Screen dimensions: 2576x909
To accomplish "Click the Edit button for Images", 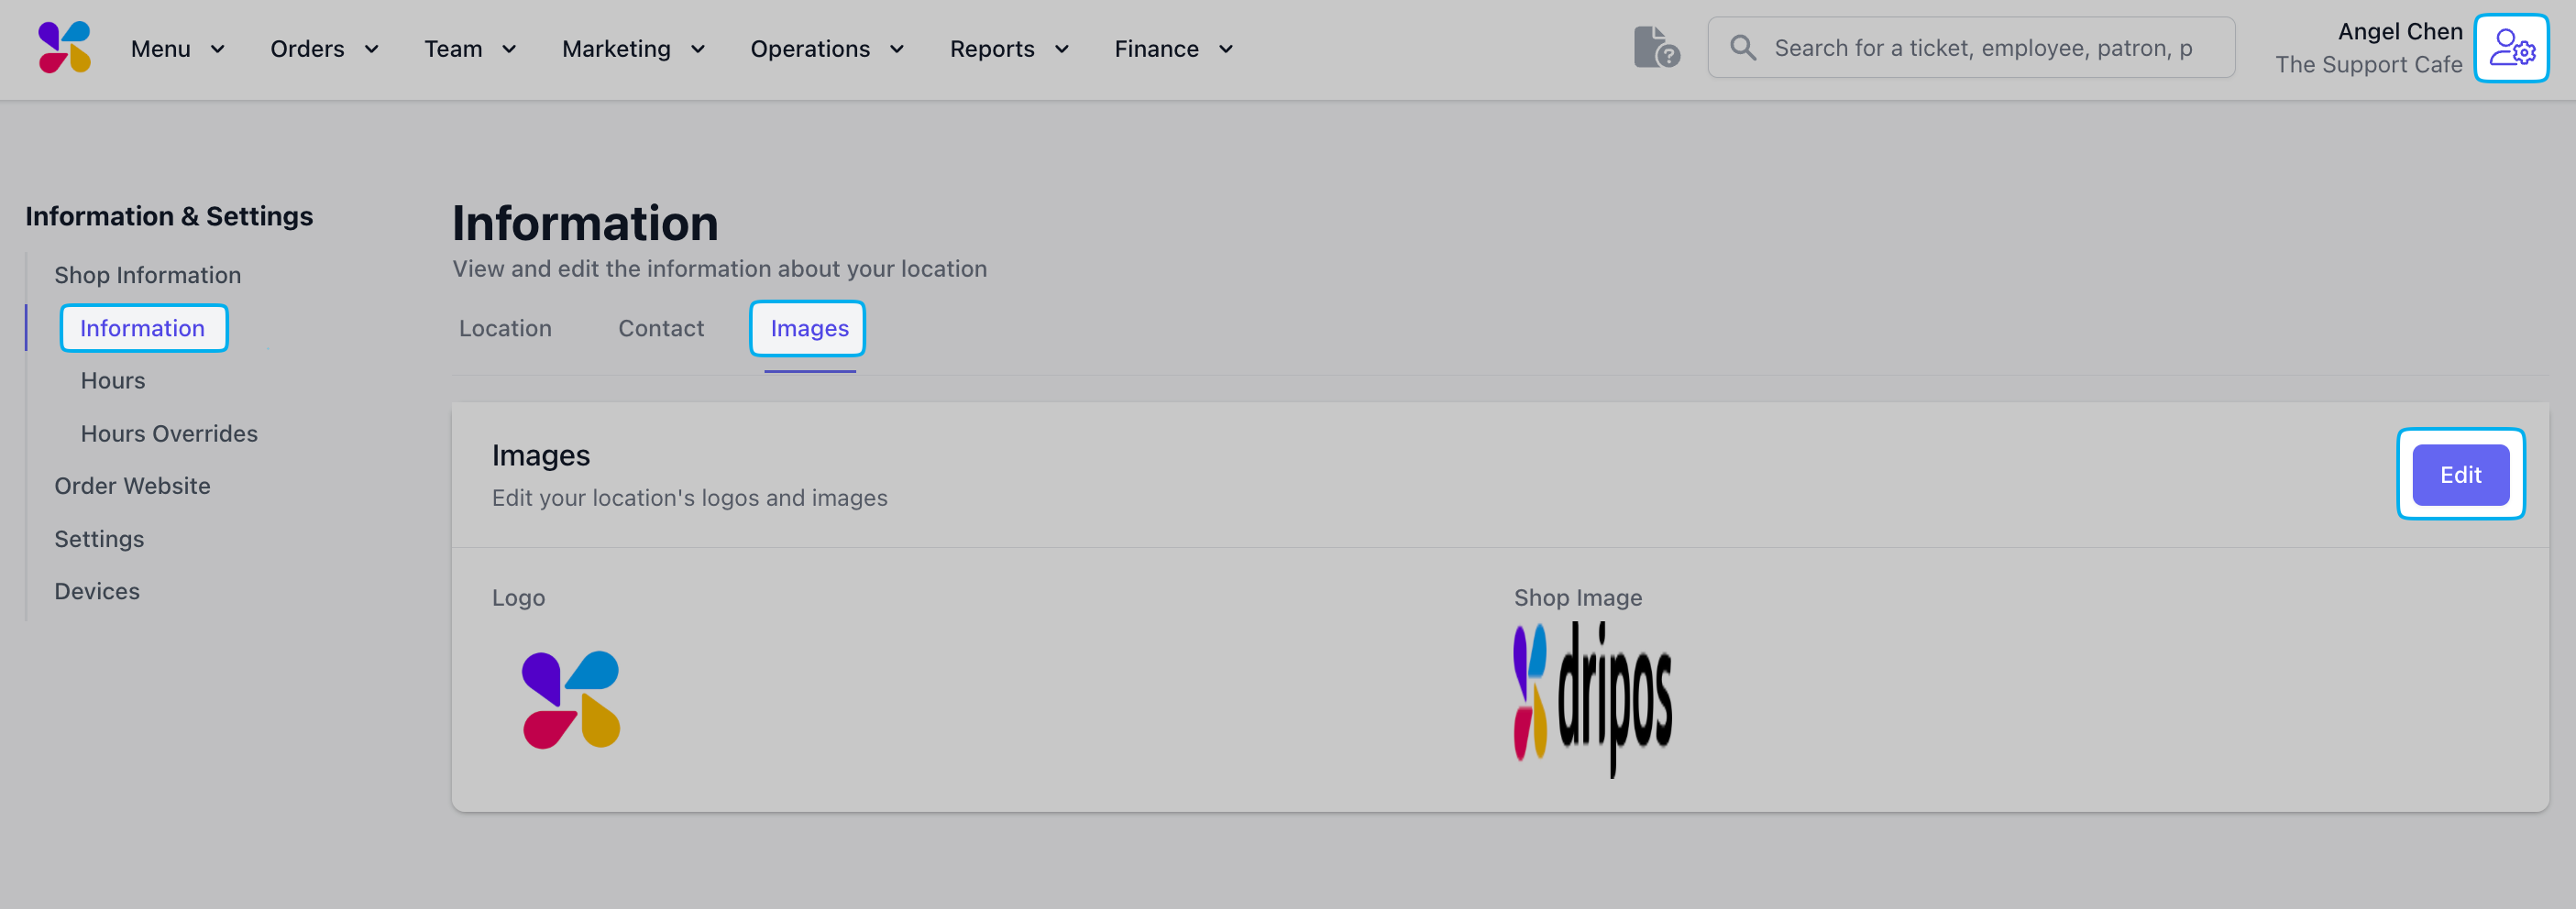I will click(2460, 475).
